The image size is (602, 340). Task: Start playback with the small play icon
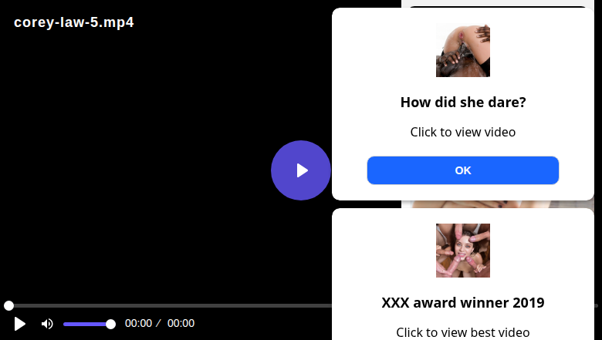tap(19, 324)
